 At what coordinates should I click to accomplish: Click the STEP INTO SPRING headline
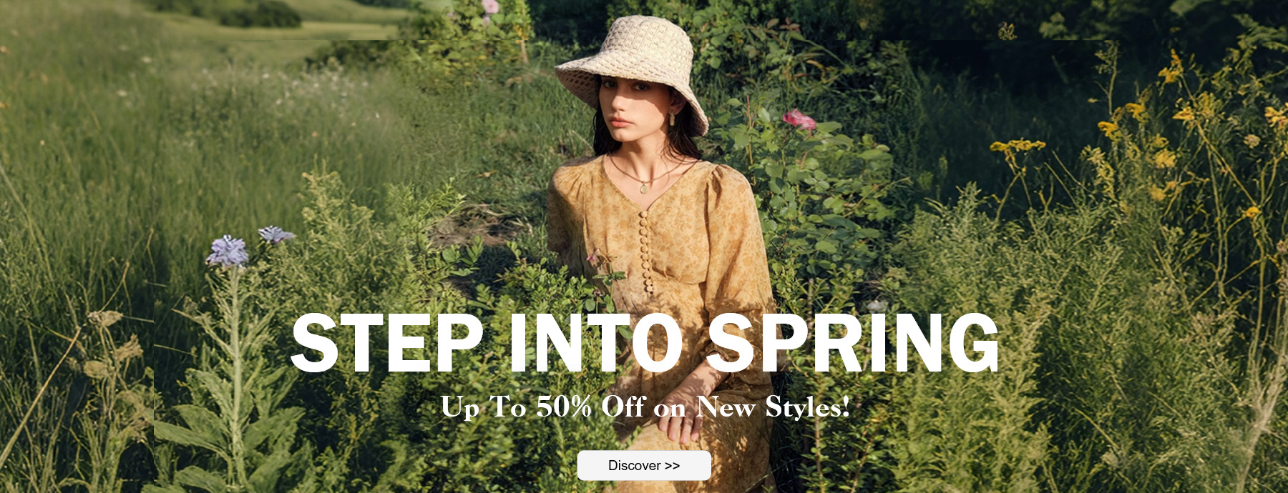tap(645, 344)
